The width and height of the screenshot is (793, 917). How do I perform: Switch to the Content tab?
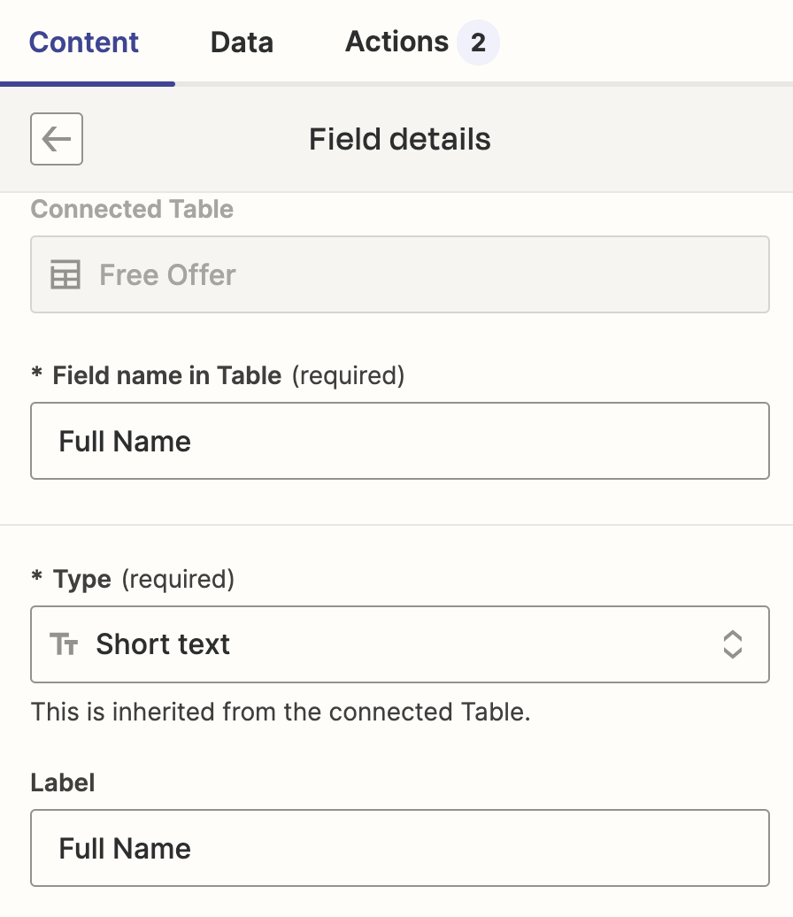point(84,42)
